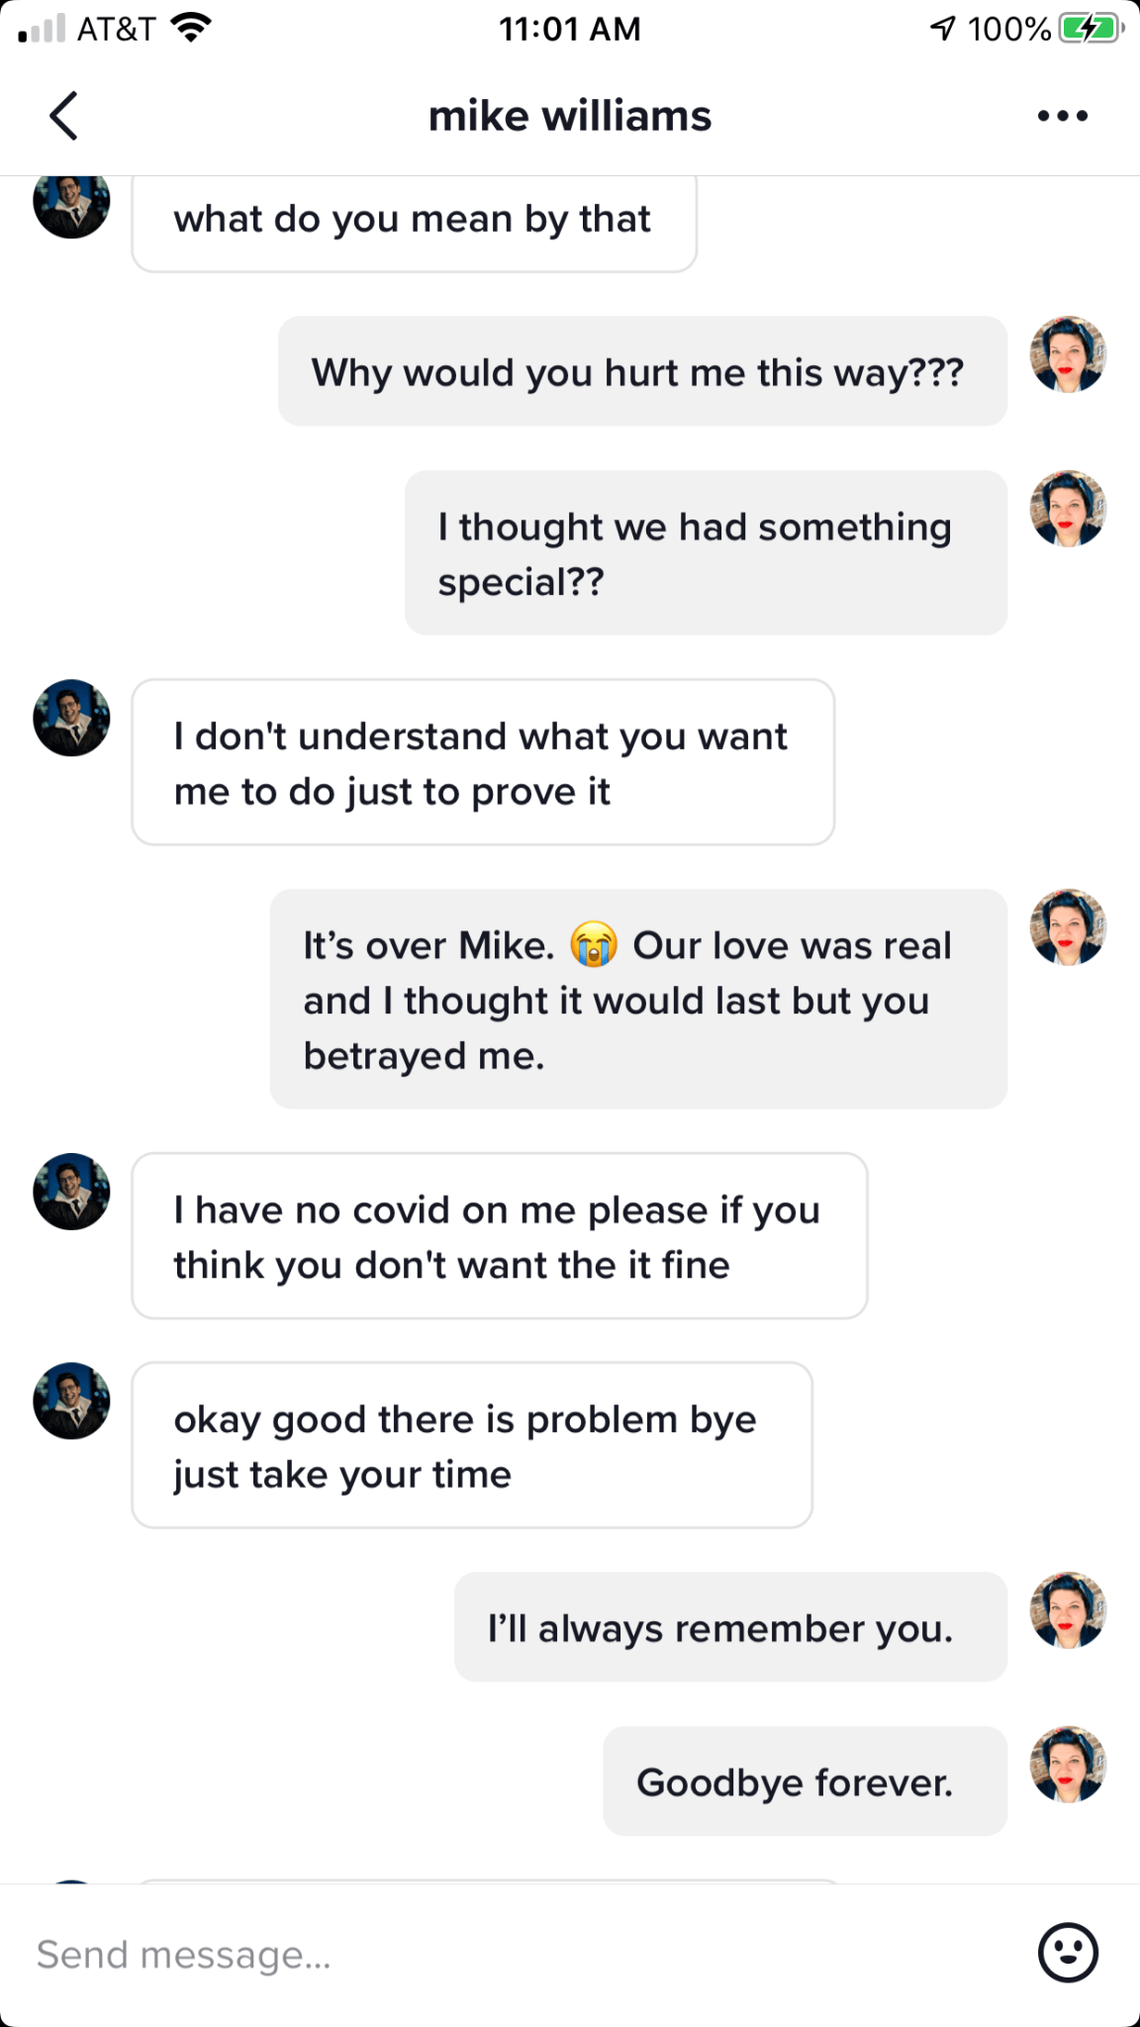Click the Send message input field
The image size is (1140, 2027).
(x=515, y=1955)
